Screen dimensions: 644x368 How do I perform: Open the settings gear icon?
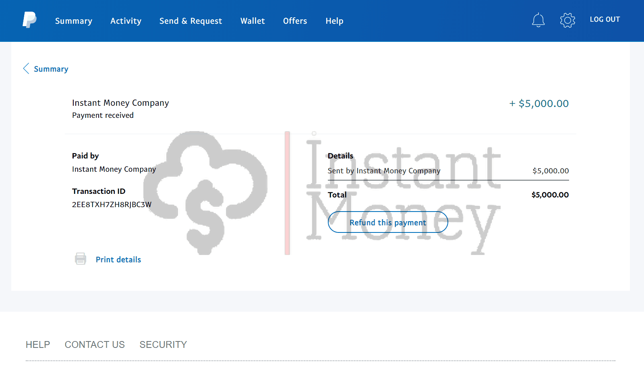click(x=567, y=20)
